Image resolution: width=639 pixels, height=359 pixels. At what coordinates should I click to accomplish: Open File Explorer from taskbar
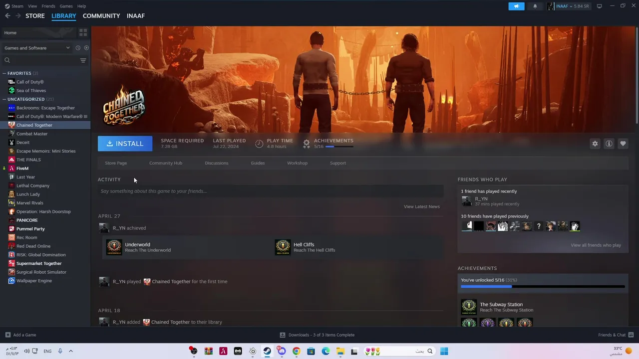[x=340, y=351]
